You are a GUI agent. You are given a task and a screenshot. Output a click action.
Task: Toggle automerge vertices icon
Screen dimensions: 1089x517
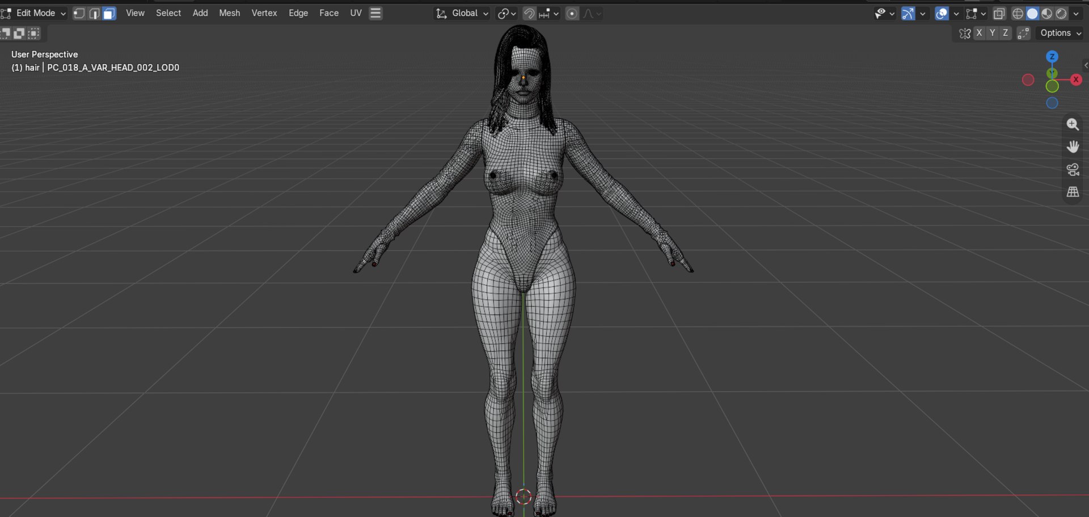pos(1023,33)
